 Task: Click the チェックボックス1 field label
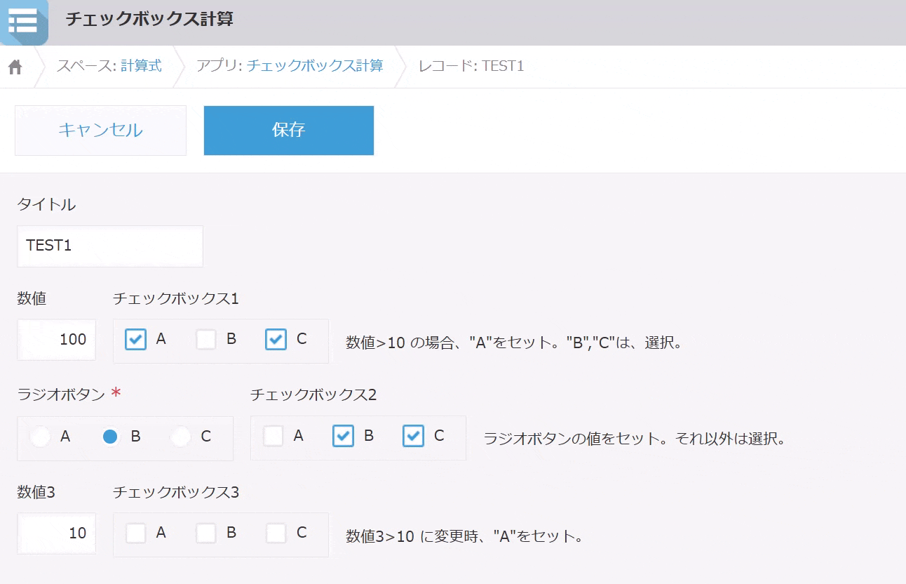[176, 298]
